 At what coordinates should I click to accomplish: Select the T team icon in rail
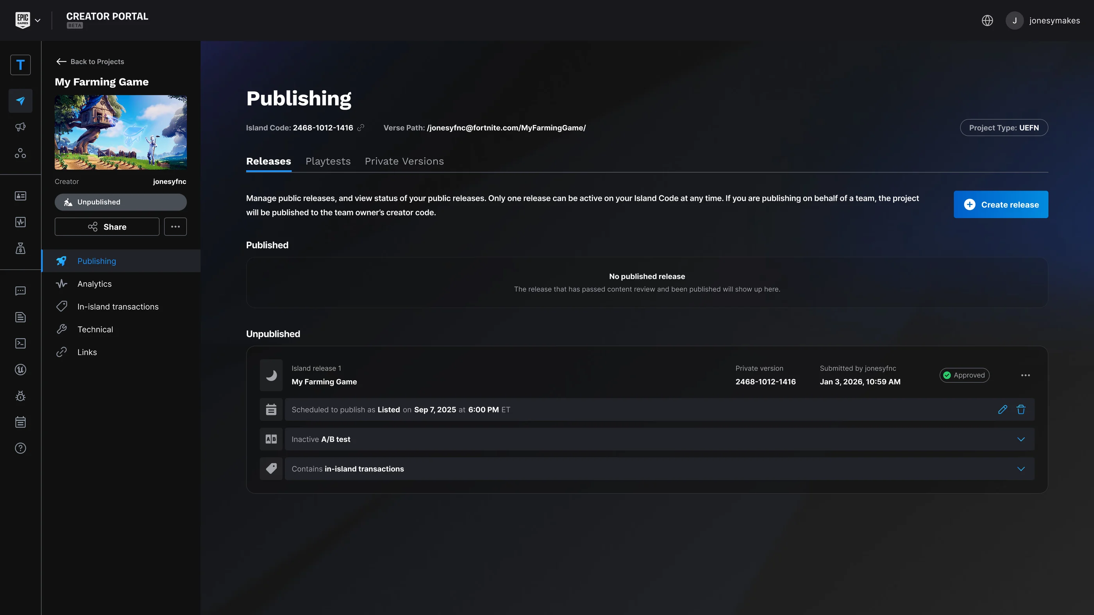tap(20, 65)
